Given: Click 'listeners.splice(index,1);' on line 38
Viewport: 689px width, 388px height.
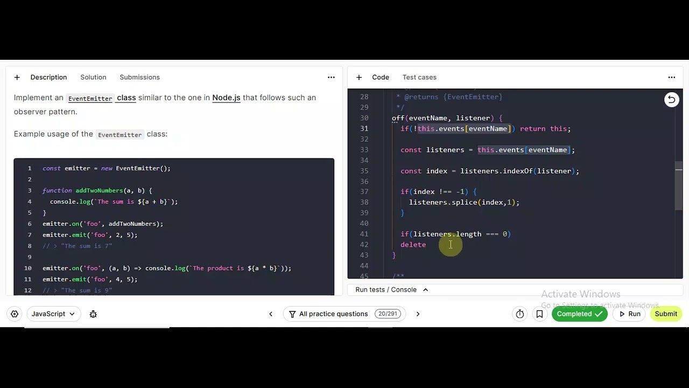Looking at the screenshot, I should [x=464, y=203].
